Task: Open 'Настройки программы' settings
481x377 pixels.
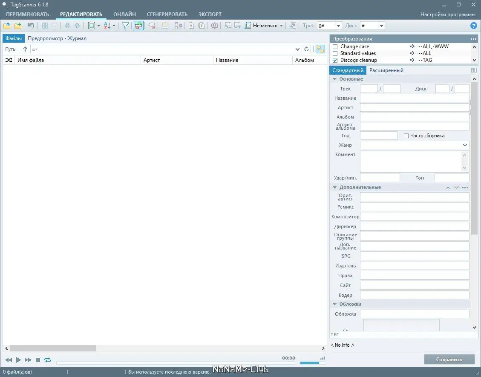Action: (x=448, y=14)
